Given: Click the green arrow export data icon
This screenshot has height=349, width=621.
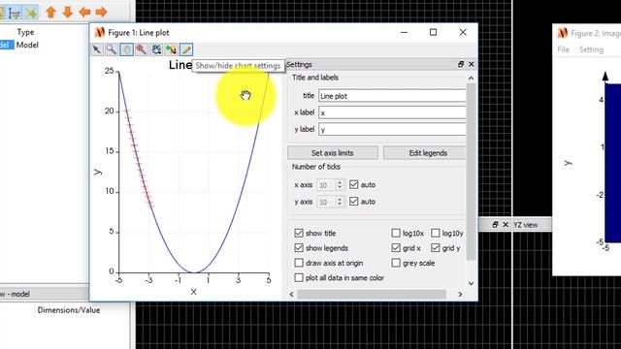Looking at the screenshot, I should click(x=171, y=49).
